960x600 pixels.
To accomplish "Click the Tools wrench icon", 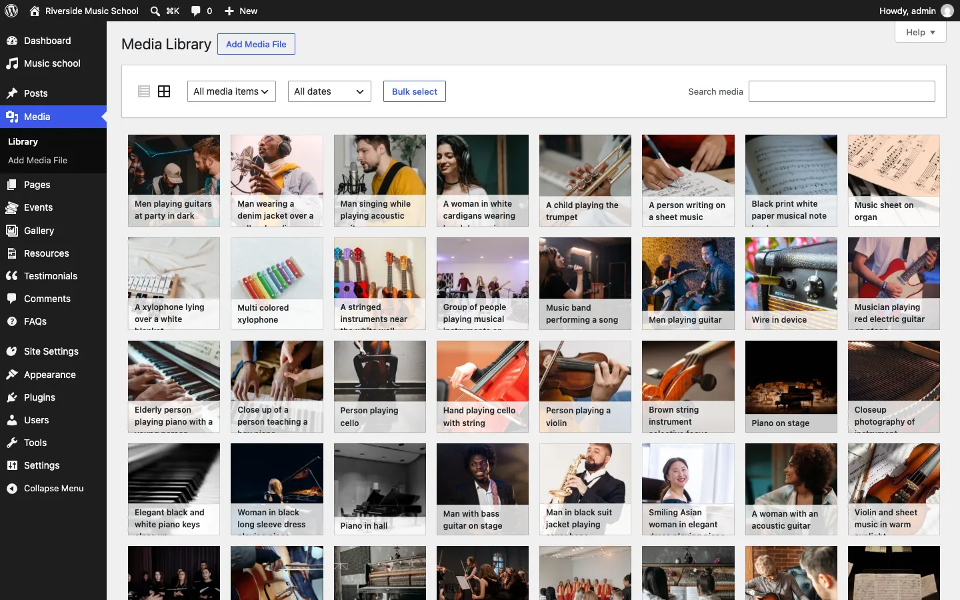I will point(12,443).
